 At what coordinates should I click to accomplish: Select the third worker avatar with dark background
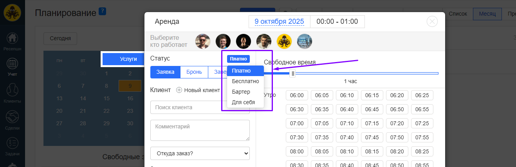click(244, 41)
